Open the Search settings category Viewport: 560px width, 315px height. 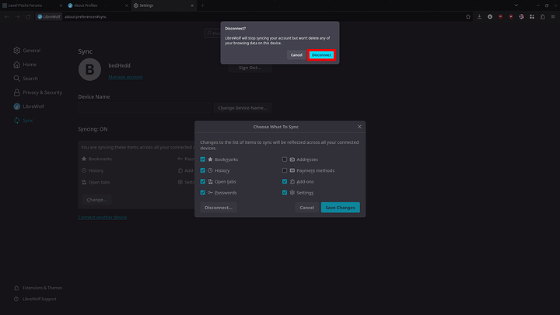click(26, 79)
